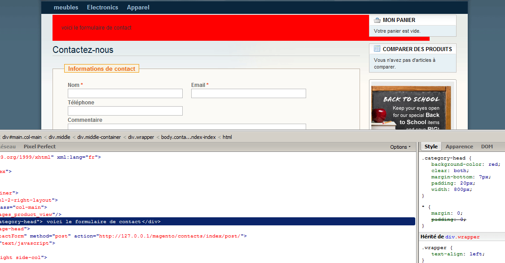
Task: Open the Options dropdown in the Firebug panel
Action: (x=400, y=147)
